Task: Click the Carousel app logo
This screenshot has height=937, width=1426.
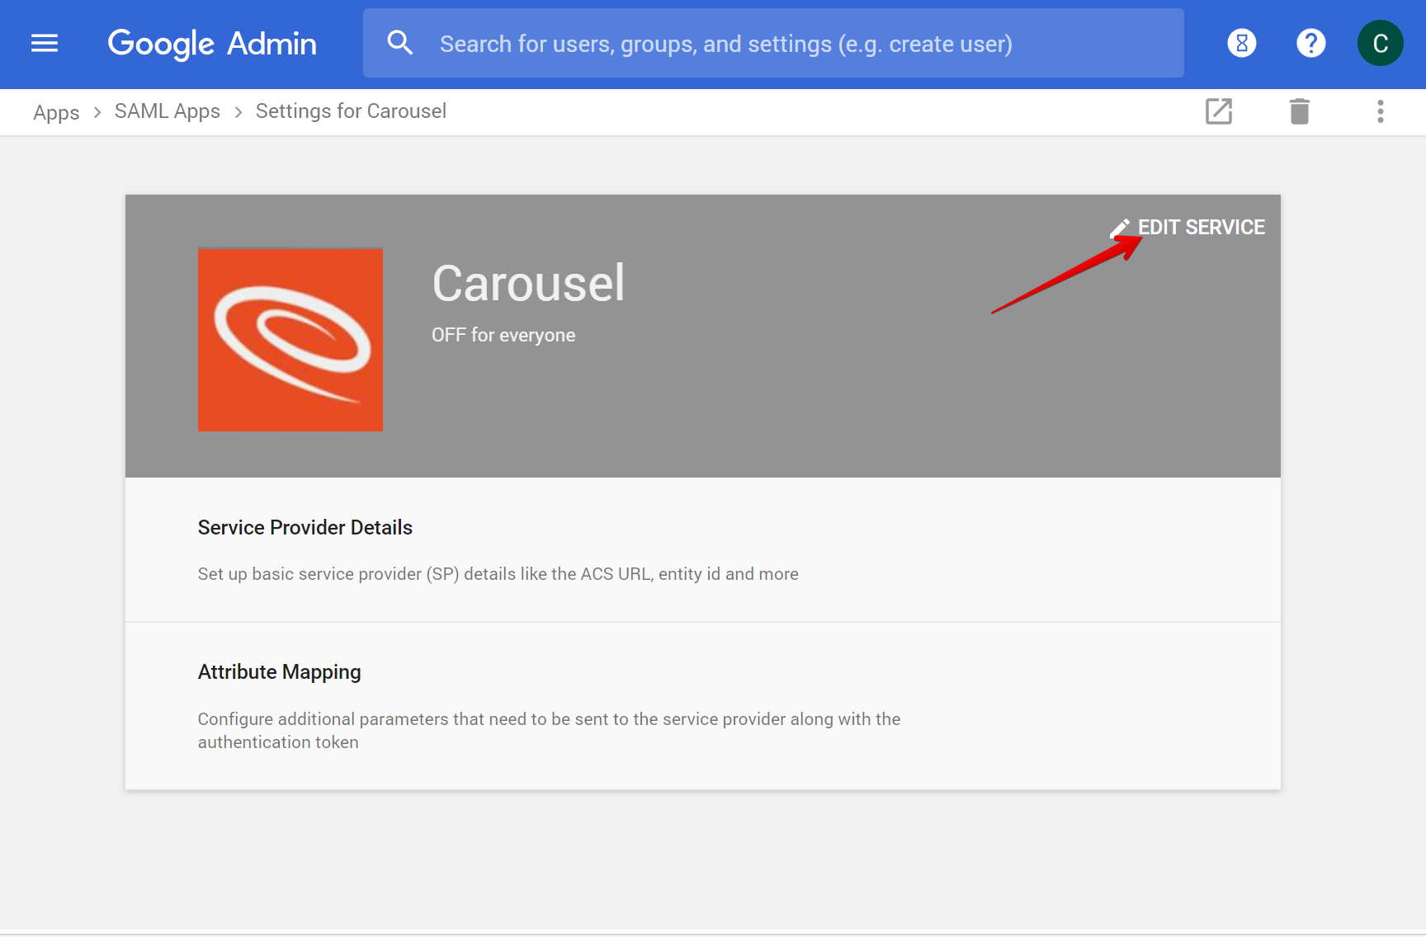Action: pyautogui.click(x=290, y=340)
